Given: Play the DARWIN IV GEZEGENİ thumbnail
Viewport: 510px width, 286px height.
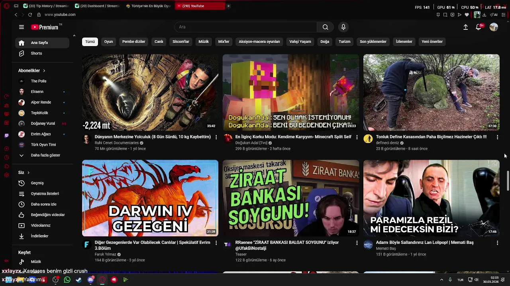Looking at the screenshot, I should 150,198.
